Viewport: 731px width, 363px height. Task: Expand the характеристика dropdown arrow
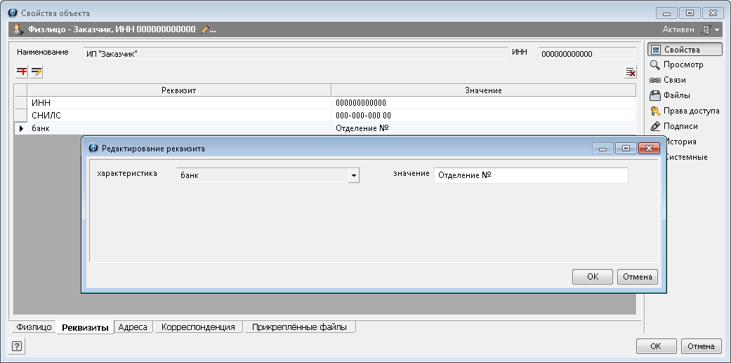click(354, 175)
